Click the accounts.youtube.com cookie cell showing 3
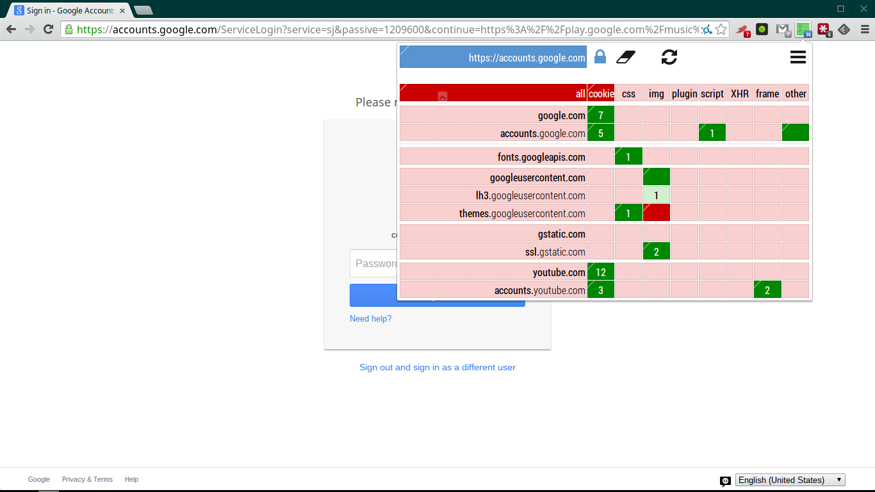 (x=601, y=290)
